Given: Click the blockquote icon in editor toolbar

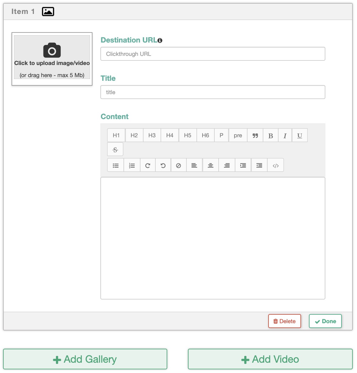Looking at the screenshot, I should click(255, 135).
